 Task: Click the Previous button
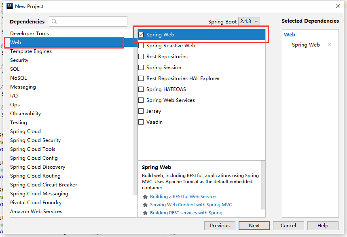[x=220, y=226]
